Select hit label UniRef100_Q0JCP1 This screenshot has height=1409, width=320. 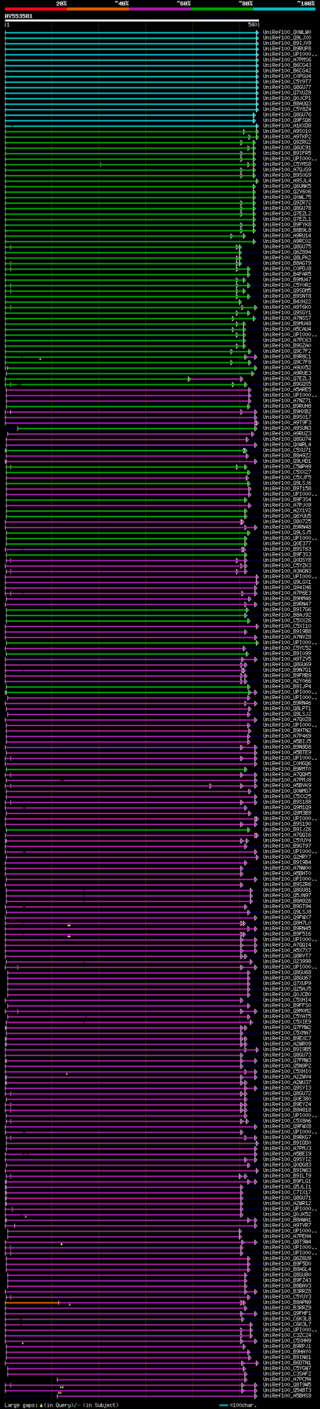(287, 98)
